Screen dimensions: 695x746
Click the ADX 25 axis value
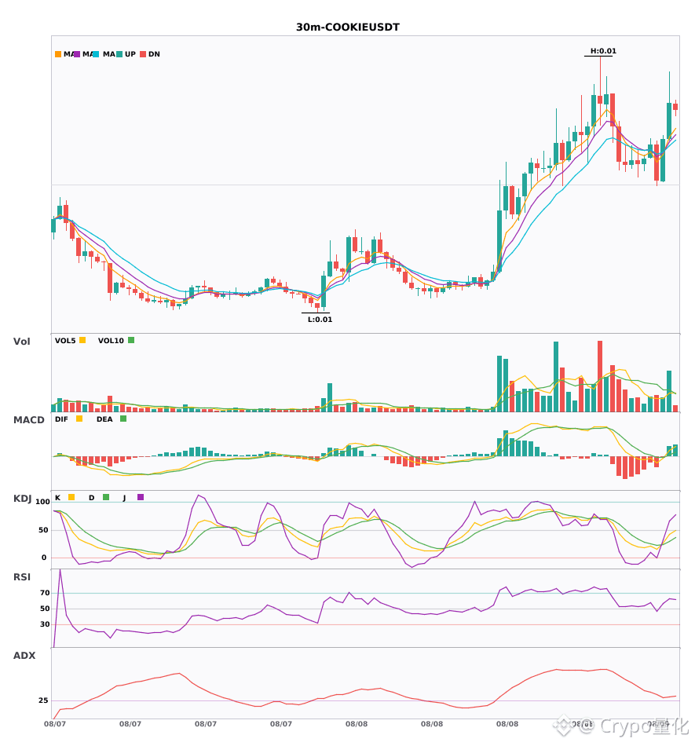pos(43,700)
